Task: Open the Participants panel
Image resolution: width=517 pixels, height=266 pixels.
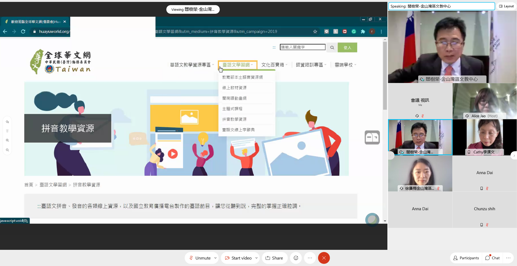Action: tap(465, 258)
